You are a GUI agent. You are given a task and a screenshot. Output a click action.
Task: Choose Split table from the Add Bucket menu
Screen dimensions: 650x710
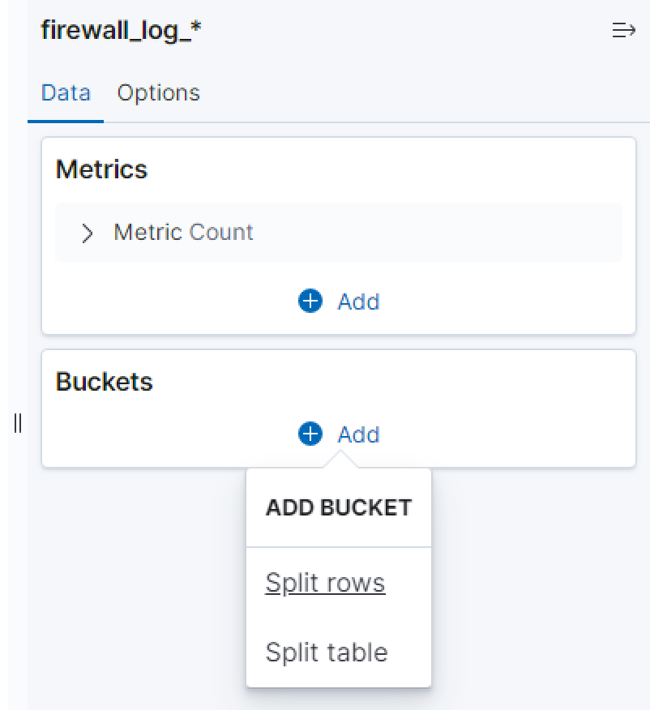click(327, 652)
